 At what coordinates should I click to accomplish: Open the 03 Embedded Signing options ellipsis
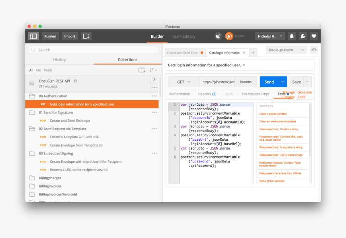[154, 153]
